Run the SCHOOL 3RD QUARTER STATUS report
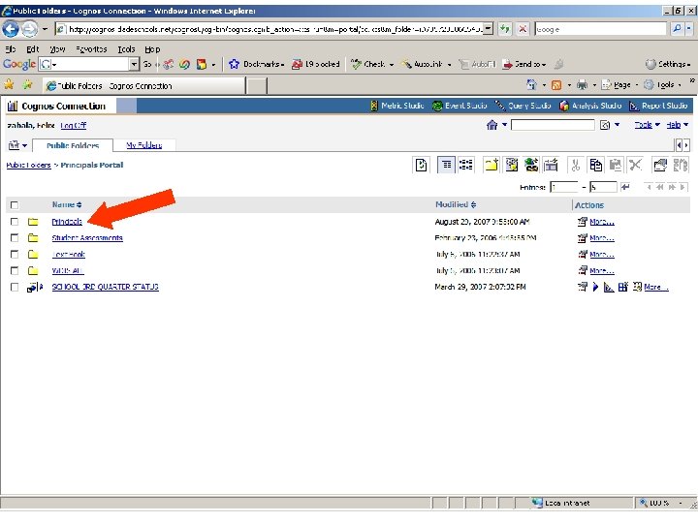Screen dimensions: 698x523 tap(595, 287)
